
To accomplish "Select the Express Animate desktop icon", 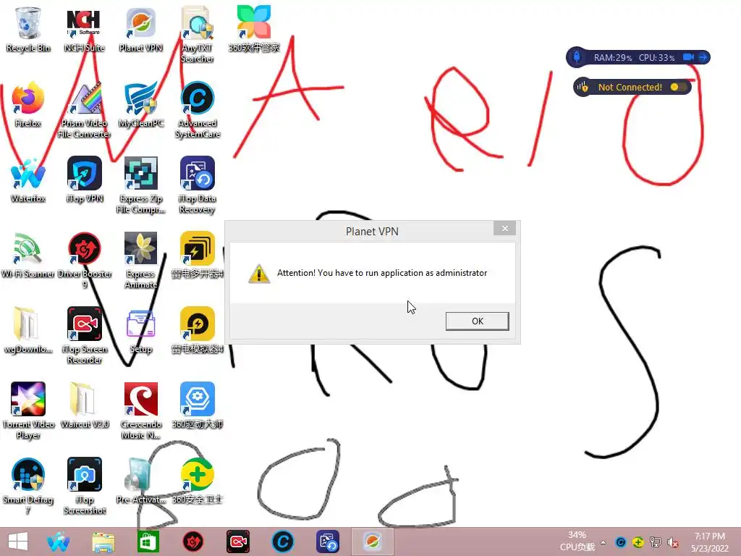I will point(140,260).
